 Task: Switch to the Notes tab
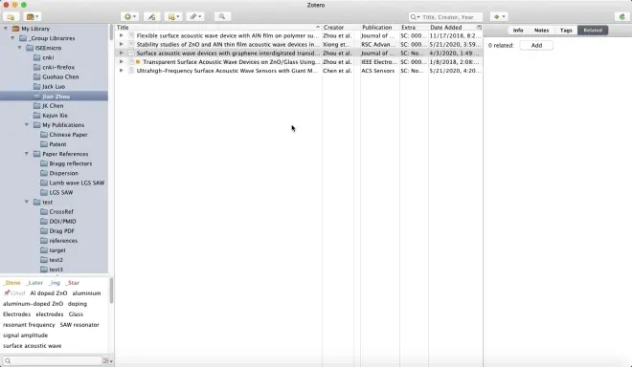pos(541,31)
